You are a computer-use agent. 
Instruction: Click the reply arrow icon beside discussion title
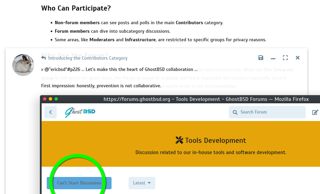point(43,58)
